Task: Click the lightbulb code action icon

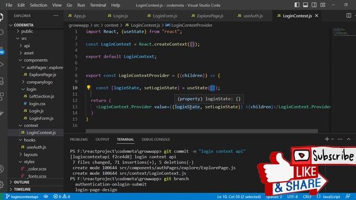Action: tap(88, 87)
